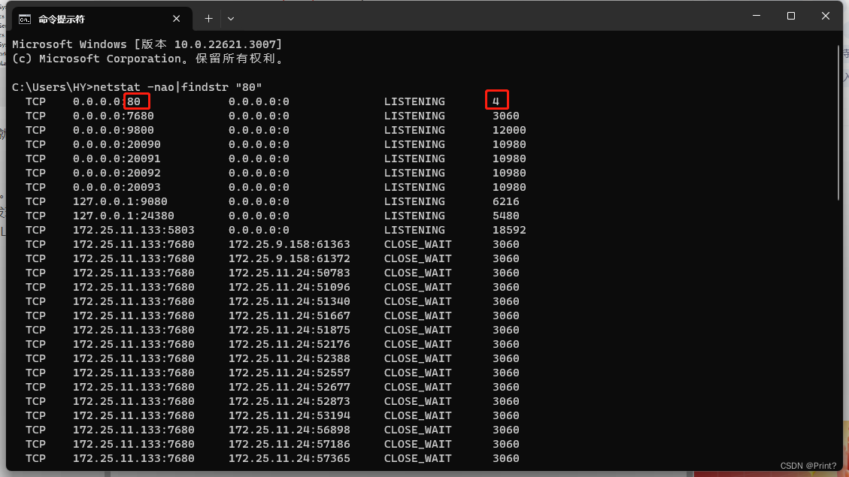Viewport: 849px width, 477px height.
Task: Click the vertical scrollbar thumb
Action: click(x=839, y=122)
